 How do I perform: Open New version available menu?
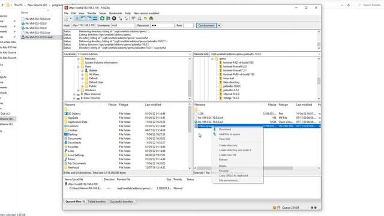point(146,13)
